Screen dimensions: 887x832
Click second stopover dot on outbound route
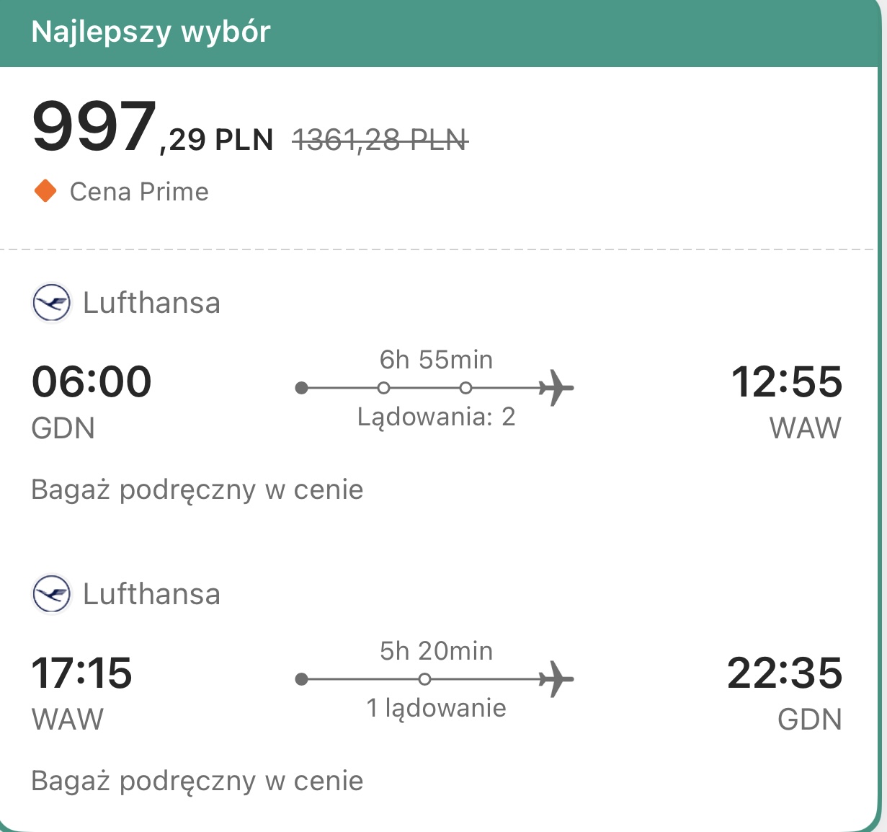tap(465, 388)
